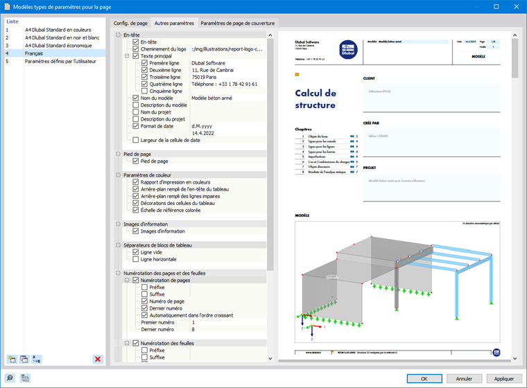
Task: Toggle Largeur de la cellule de date
Action: pos(136,140)
